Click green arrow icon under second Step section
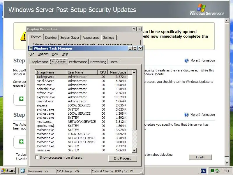Screen dimensions: 233x175 coord(21,141)
